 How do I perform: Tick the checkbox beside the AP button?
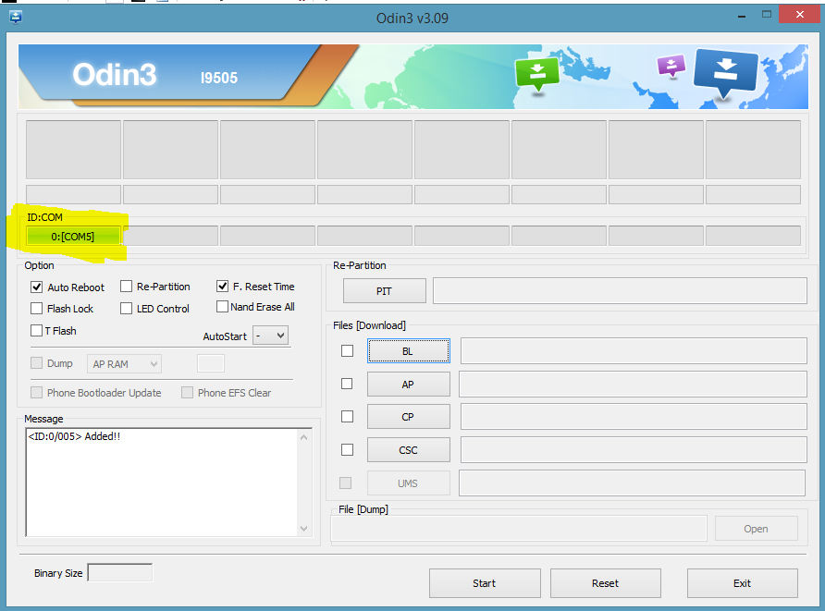pyautogui.click(x=347, y=384)
